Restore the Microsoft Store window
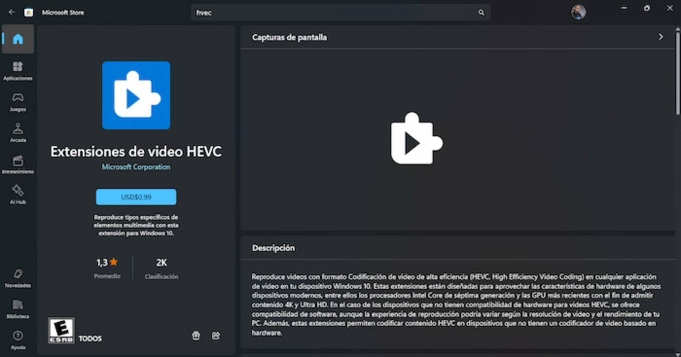Viewport: 681px width, 357px height. pyautogui.click(x=647, y=8)
